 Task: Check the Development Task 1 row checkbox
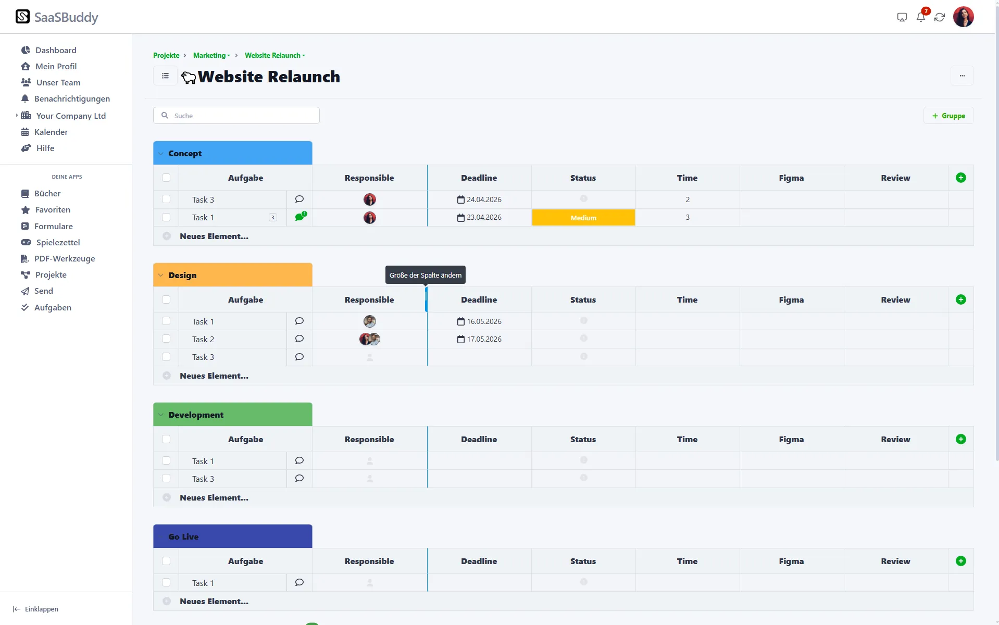166,460
